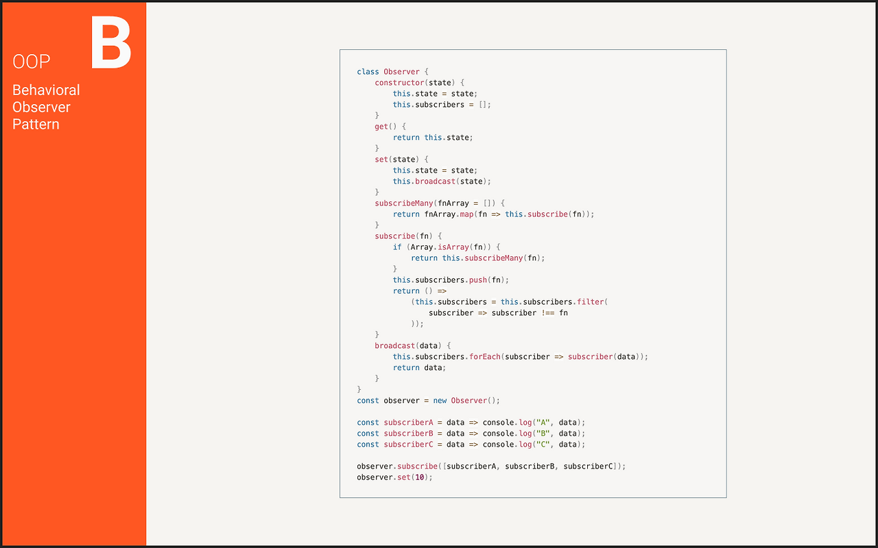Click the "constructor(state) {" line
878x548 pixels.
tap(420, 83)
